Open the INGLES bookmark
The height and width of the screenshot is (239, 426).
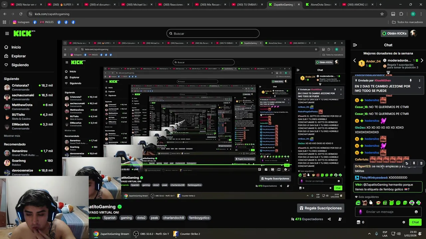pos(47,22)
